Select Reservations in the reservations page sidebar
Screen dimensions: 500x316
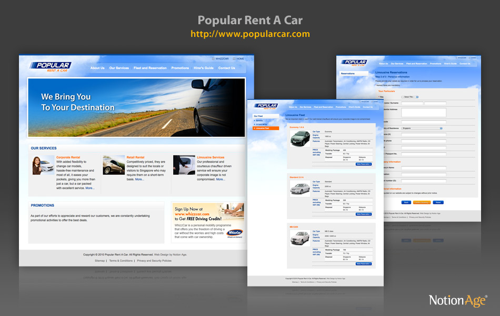coord(354,74)
